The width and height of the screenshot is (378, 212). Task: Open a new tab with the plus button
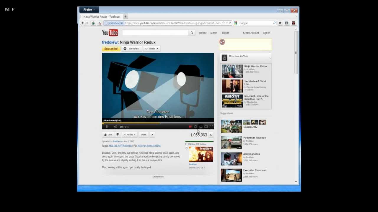click(125, 16)
